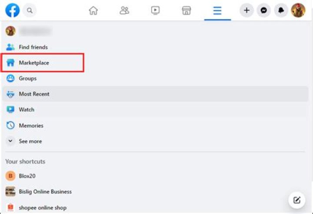Select the hamburger menu tab
The height and width of the screenshot is (214, 313).
point(217,10)
